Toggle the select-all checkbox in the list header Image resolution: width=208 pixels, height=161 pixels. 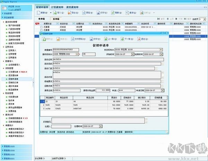pos(37,24)
